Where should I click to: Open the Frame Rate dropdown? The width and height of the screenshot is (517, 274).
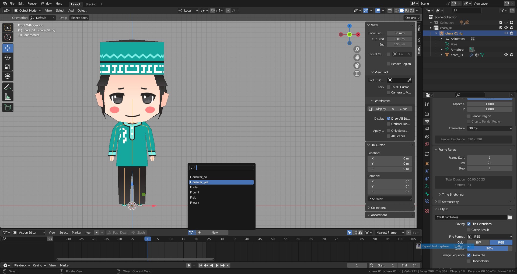tap(490, 128)
